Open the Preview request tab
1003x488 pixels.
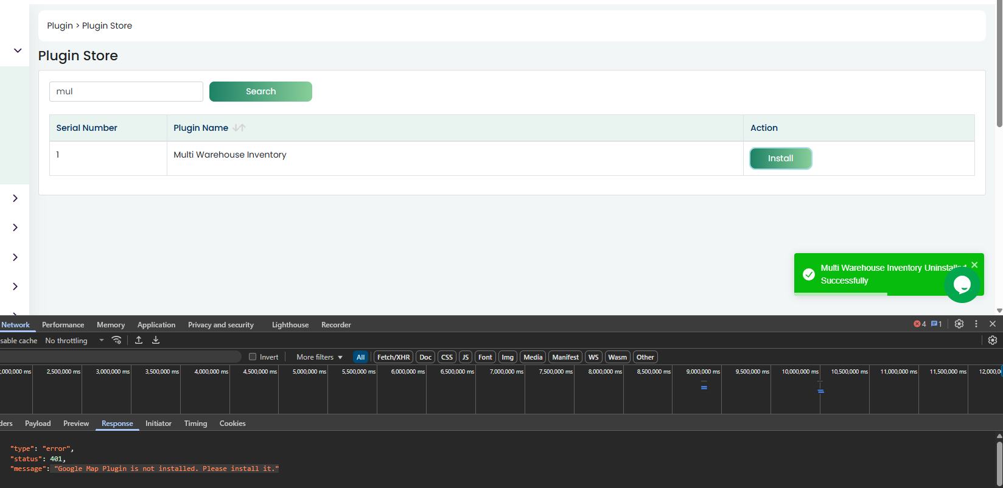[76, 424]
